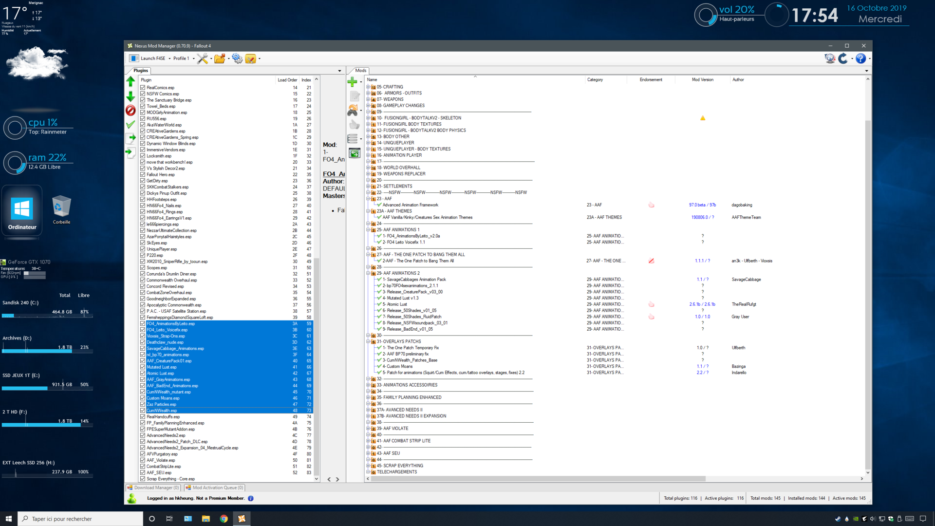Image resolution: width=935 pixels, height=526 pixels.
Task: Click the check for mod updates binoculars icon
Action: click(353, 111)
